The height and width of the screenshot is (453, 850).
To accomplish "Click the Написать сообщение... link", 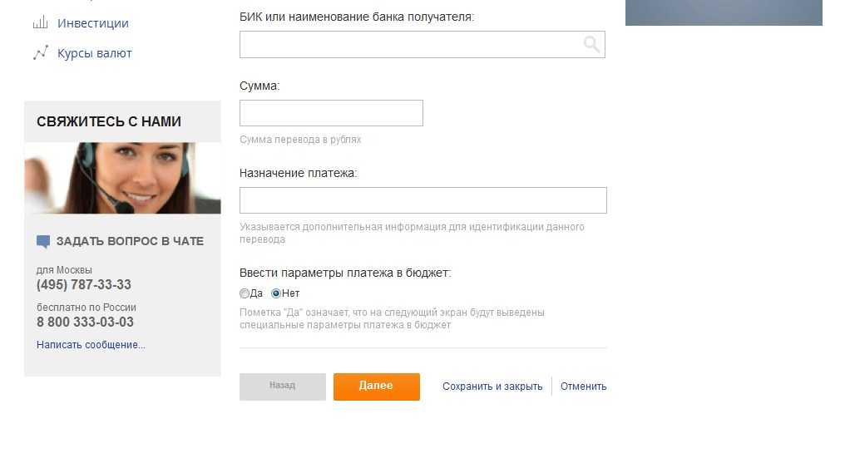I will pyautogui.click(x=91, y=345).
